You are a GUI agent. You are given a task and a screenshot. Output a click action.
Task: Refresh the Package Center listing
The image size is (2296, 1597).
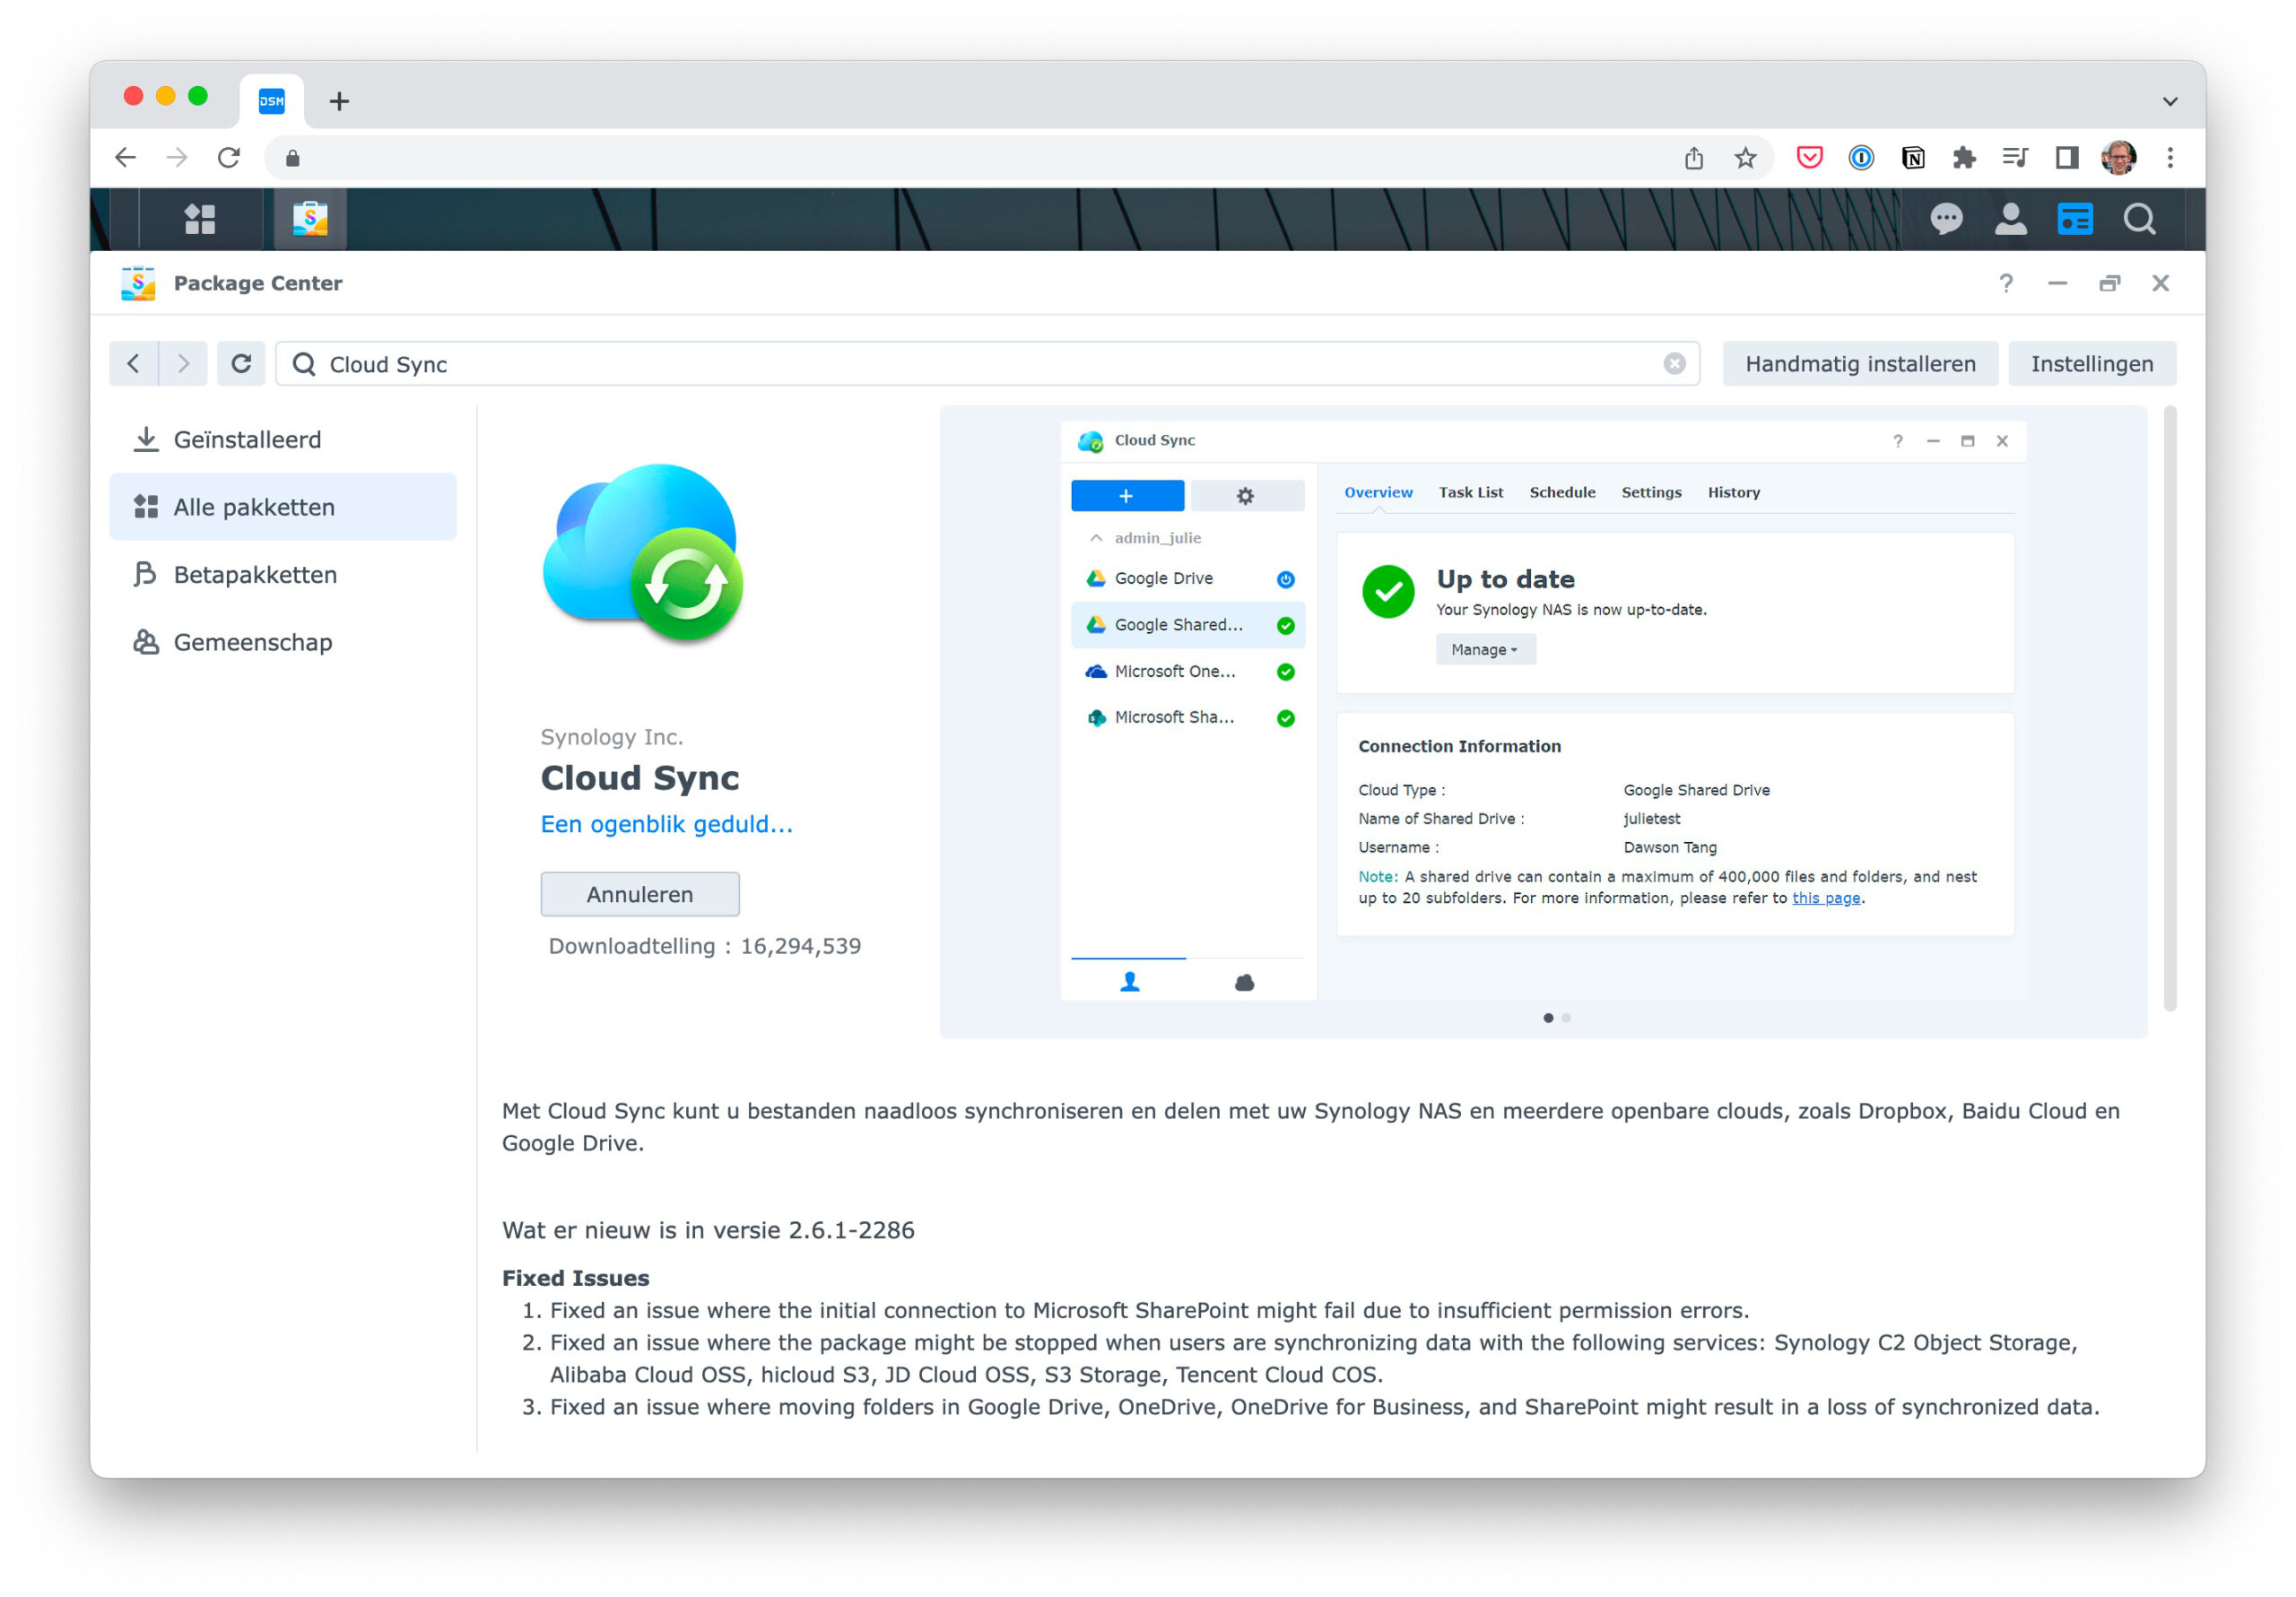coord(241,364)
